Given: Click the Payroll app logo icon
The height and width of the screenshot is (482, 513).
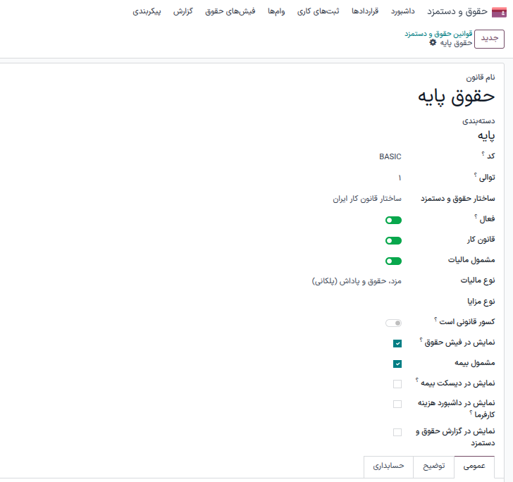Looking at the screenshot, I should pos(499,12).
